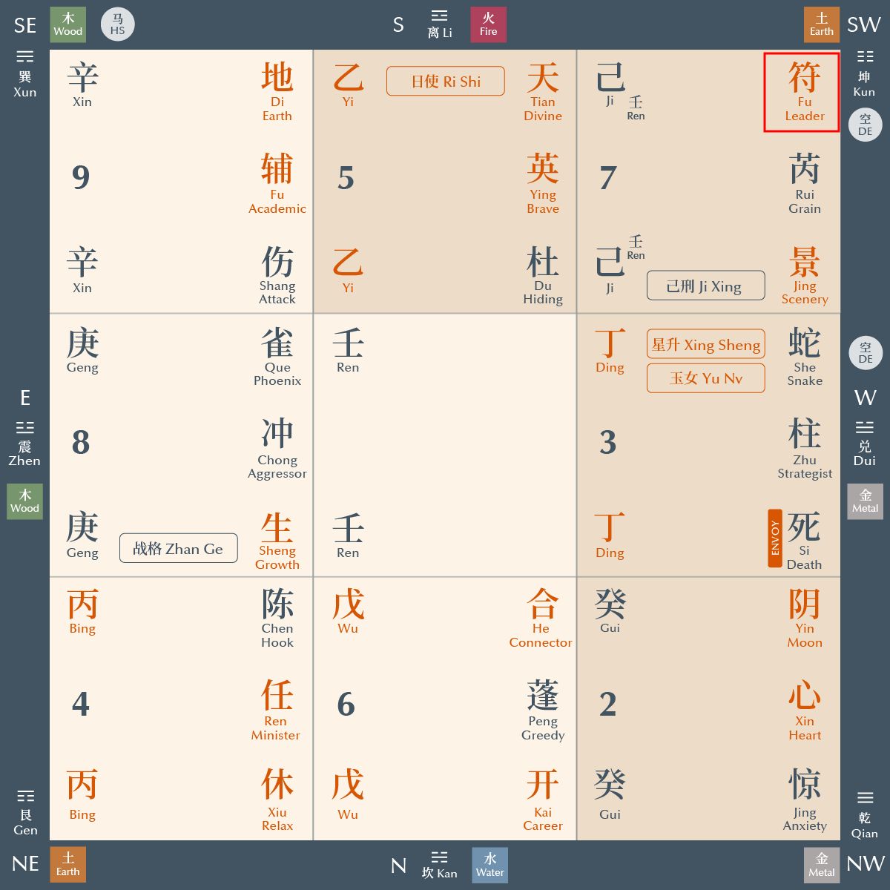Expand the Ji Xing annotation
The image size is (890, 890).
(705, 286)
